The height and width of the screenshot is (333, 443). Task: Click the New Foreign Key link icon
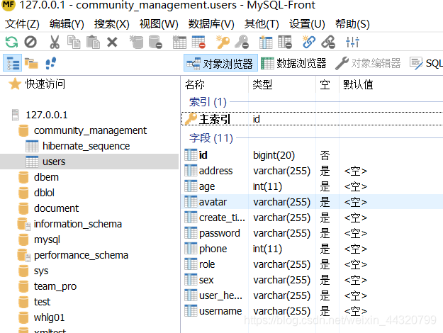point(309,43)
